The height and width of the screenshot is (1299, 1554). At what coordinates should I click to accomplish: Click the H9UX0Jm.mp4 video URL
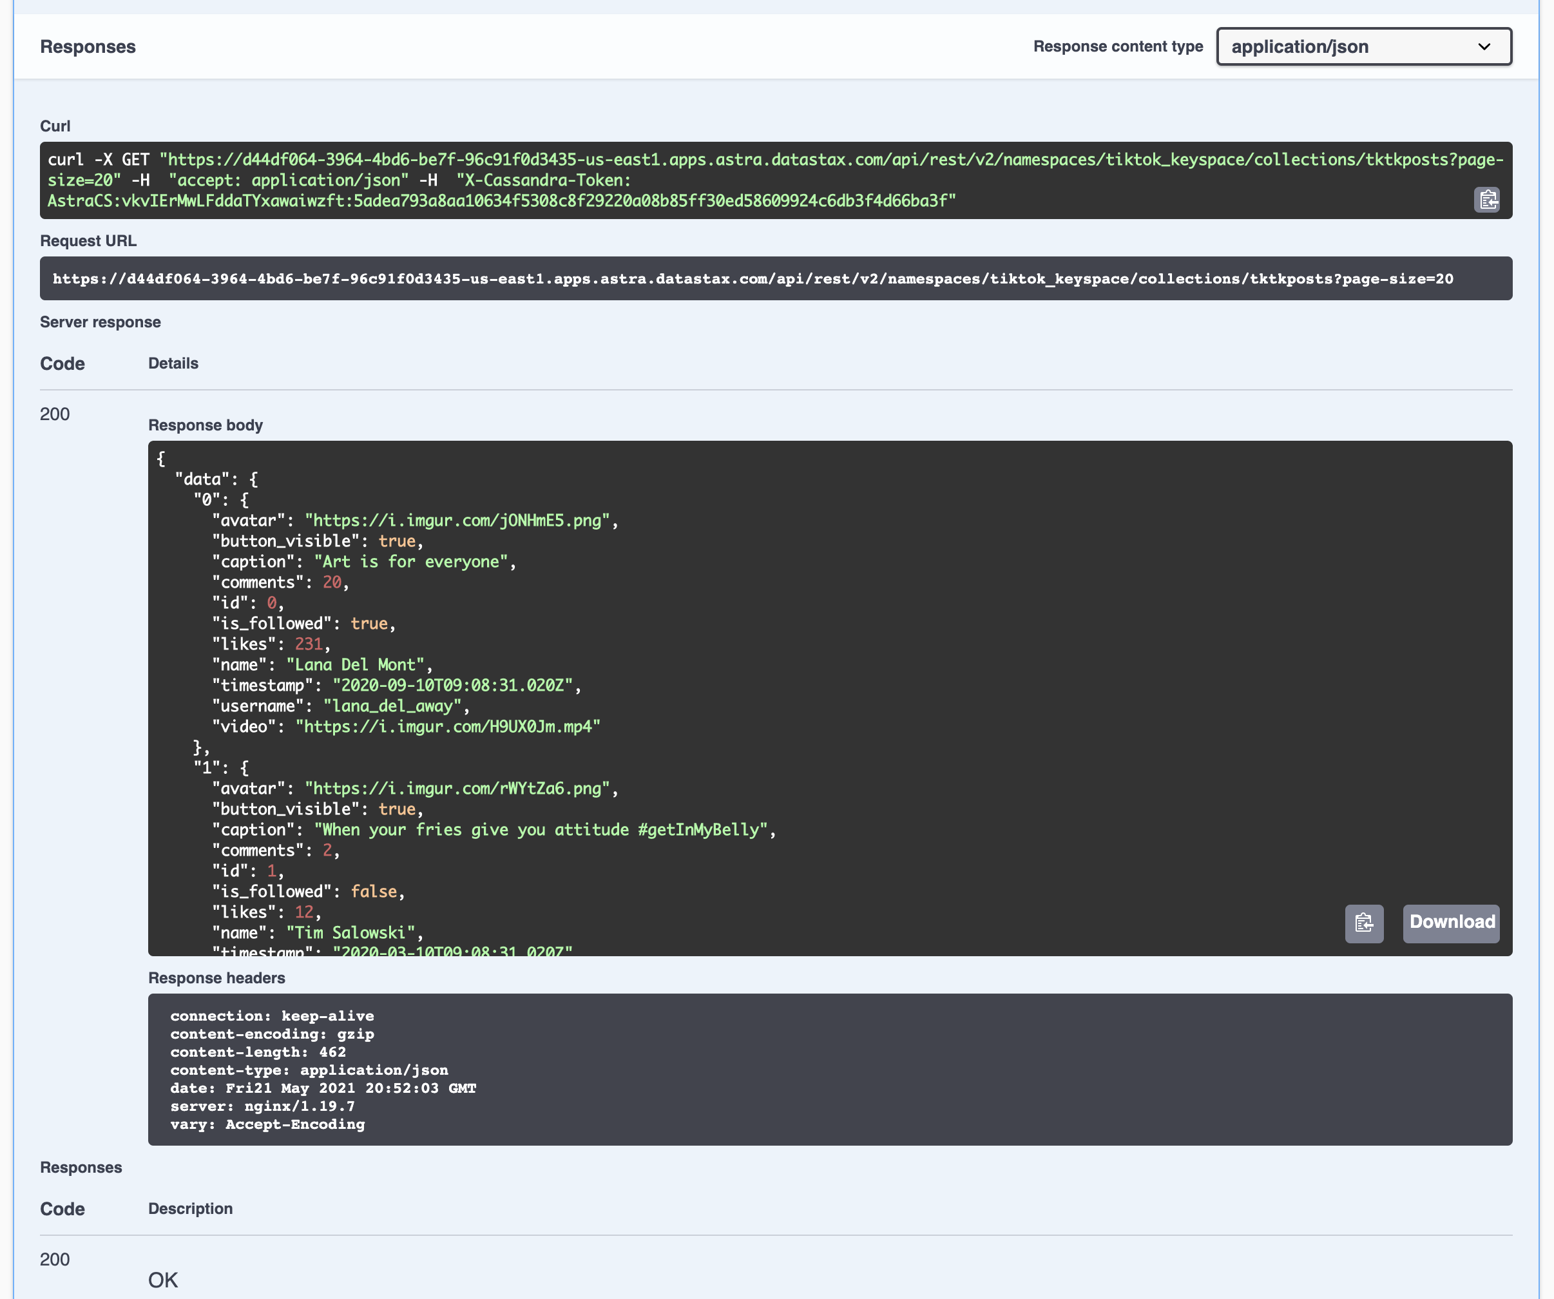pos(448,726)
